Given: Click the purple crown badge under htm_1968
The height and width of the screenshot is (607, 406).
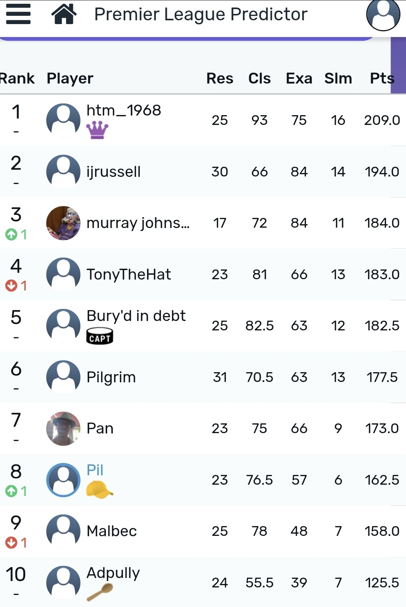Looking at the screenshot, I should pos(97,130).
